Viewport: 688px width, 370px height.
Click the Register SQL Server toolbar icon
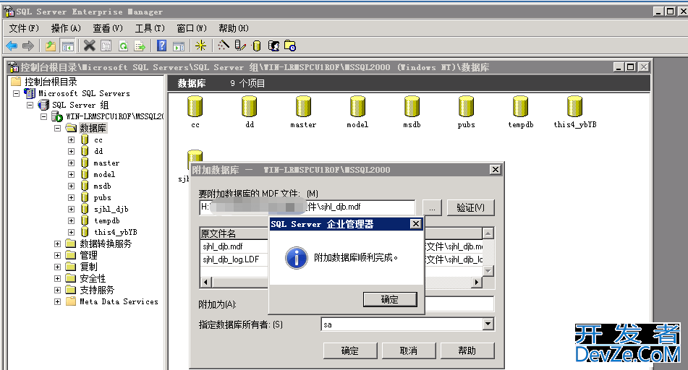[x=240, y=46]
